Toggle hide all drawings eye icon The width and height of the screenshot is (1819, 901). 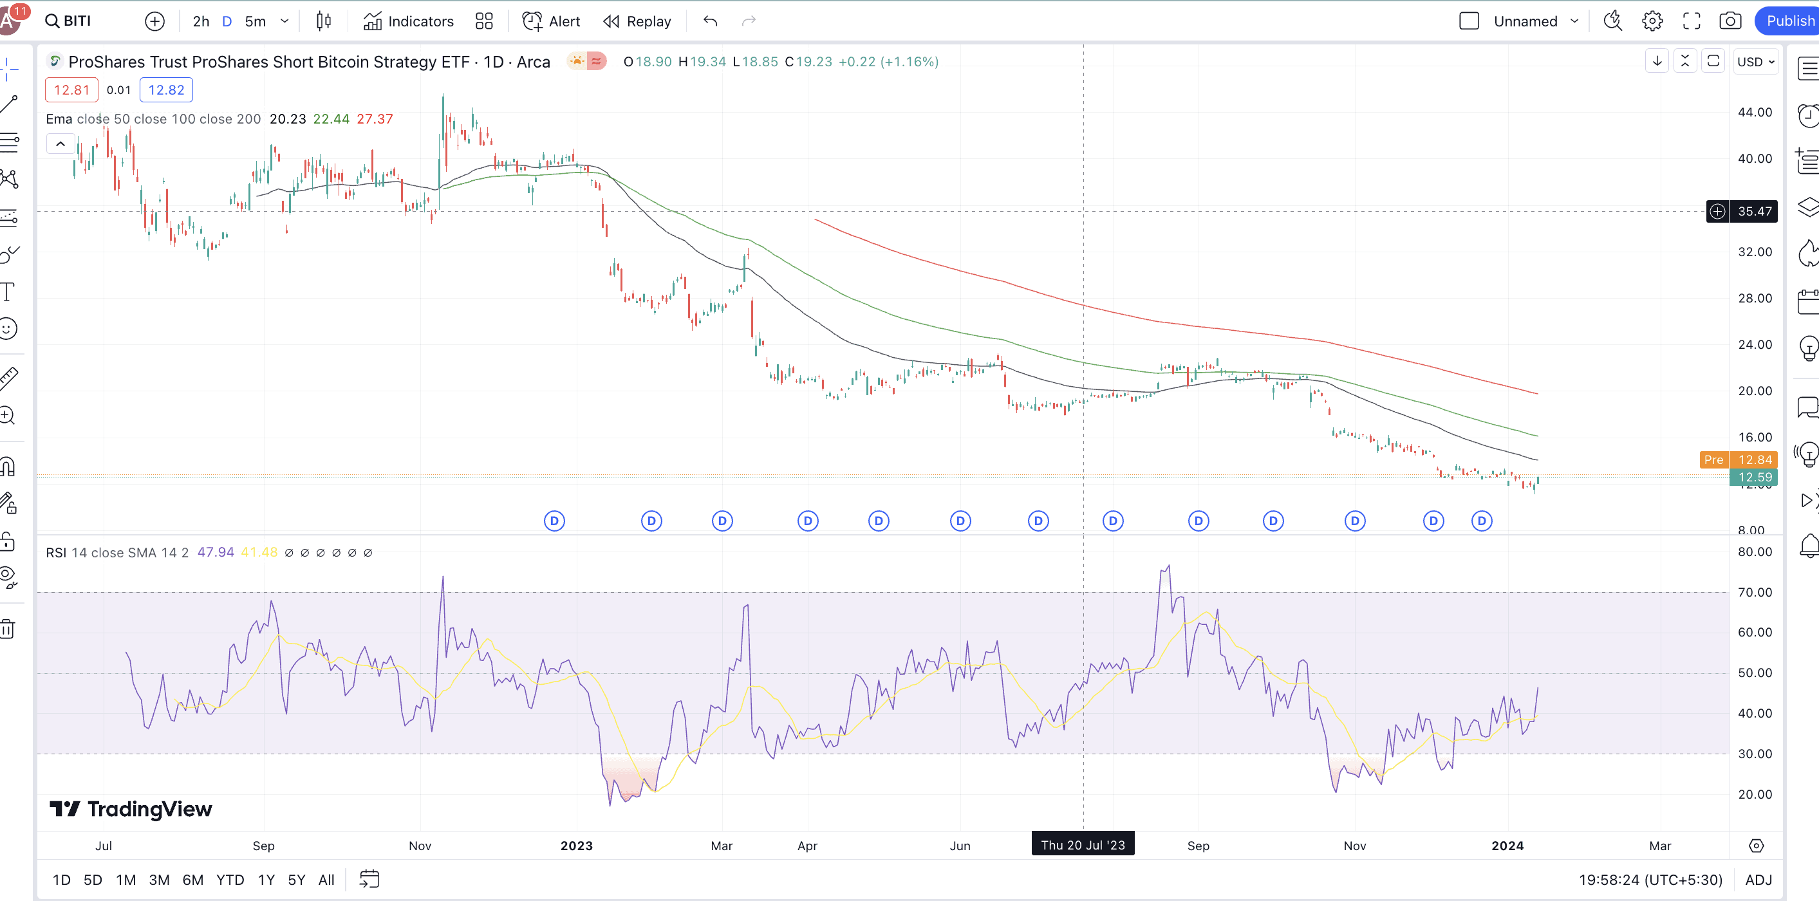click(x=8, y=576)
